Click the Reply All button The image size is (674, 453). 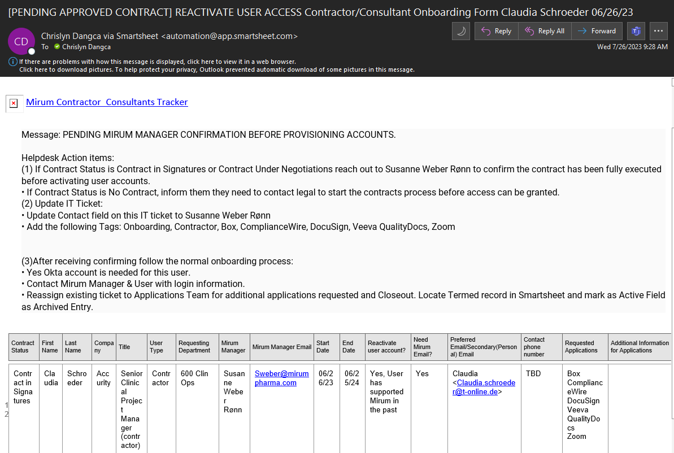click(545, 31)
